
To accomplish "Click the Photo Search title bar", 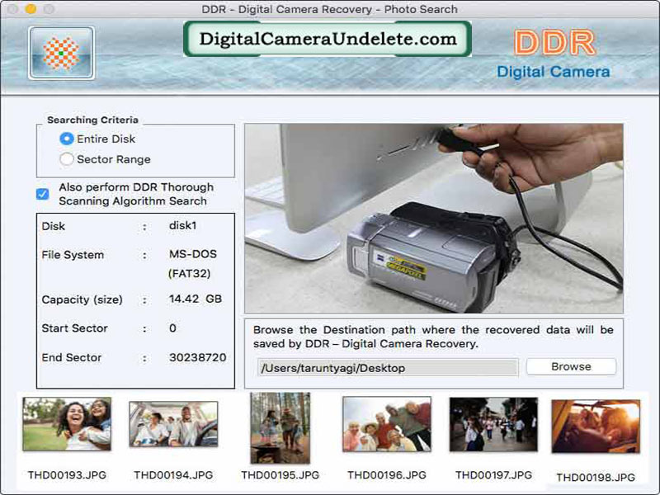I will tap(330, 9).
